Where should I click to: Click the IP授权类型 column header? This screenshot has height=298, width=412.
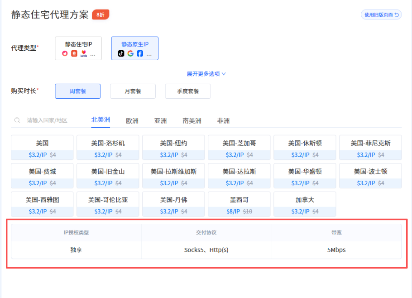pyautogui.click(x=76, y=233)
